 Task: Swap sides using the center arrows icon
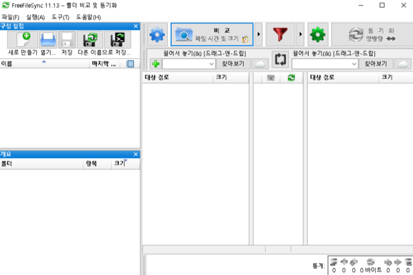[x=280, y=59]
